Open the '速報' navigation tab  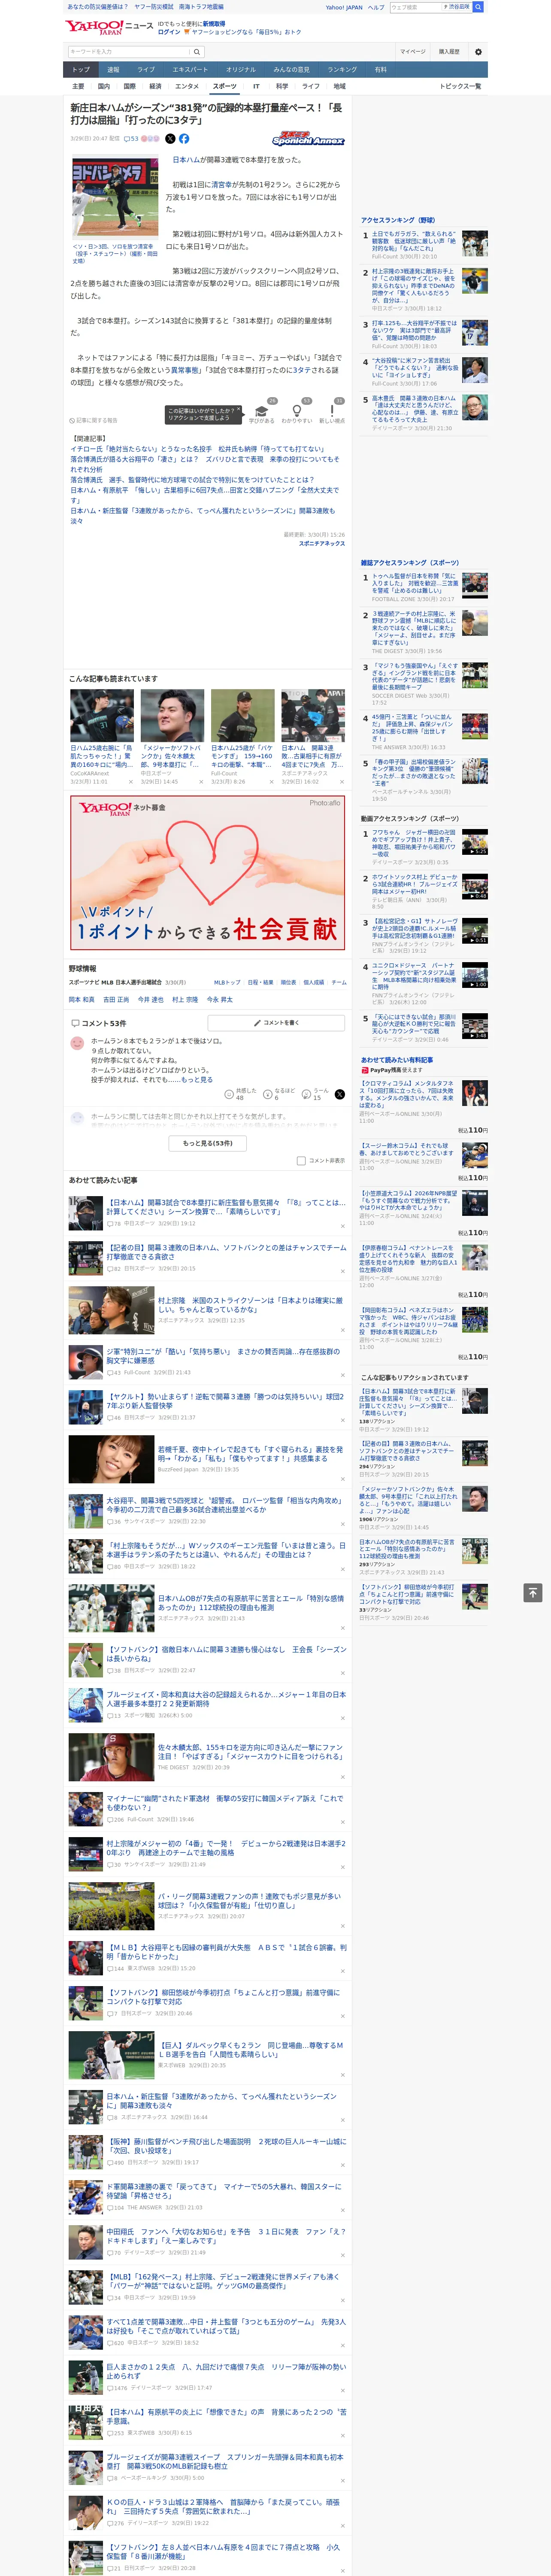[113, 70]
